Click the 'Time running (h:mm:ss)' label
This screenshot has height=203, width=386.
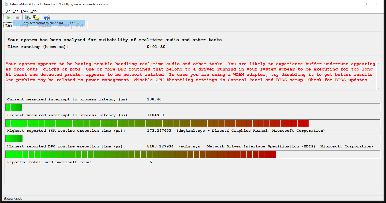(x=38, y=47)
